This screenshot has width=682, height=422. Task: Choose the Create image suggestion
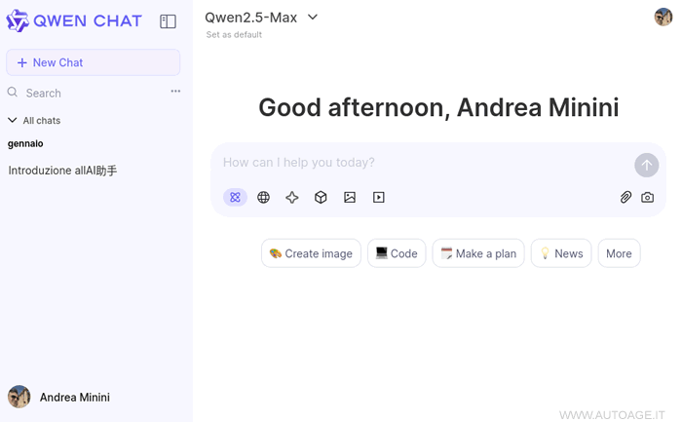pyautogui.click(x=311, y=253)
